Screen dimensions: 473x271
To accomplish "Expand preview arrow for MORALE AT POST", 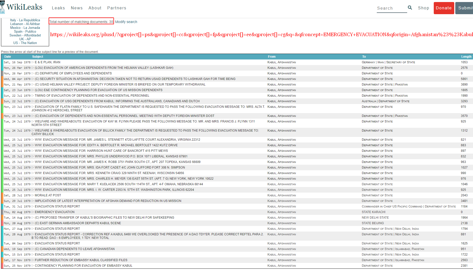I will pyautogui.click(x=33, y=195).
